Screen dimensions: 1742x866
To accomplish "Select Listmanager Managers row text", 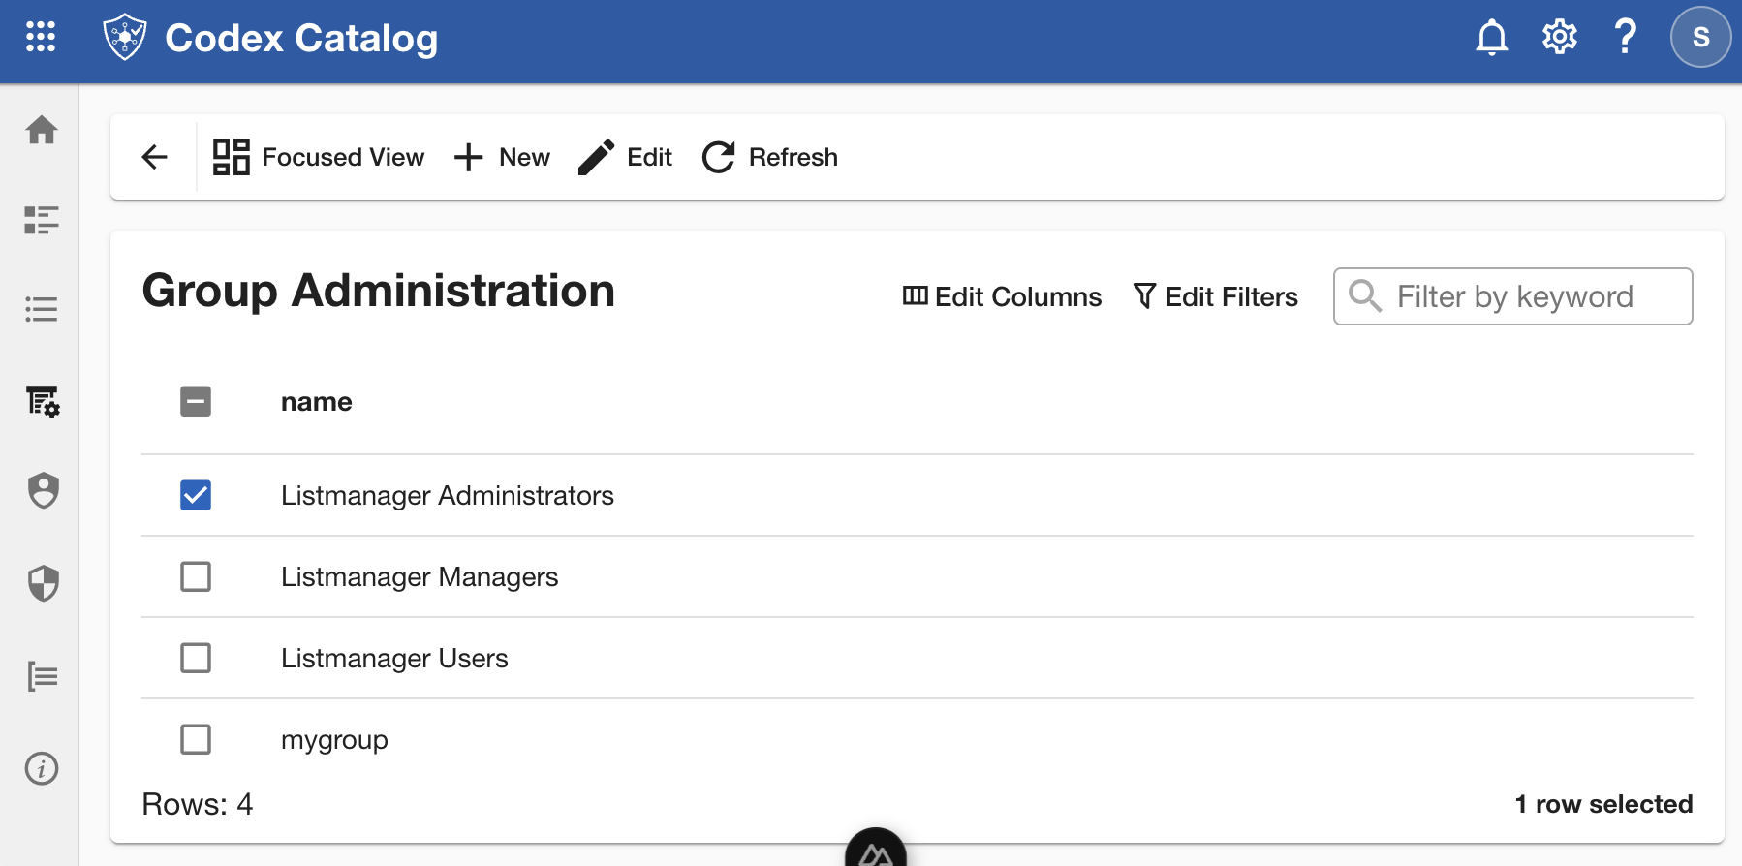I will pos(420,577).
